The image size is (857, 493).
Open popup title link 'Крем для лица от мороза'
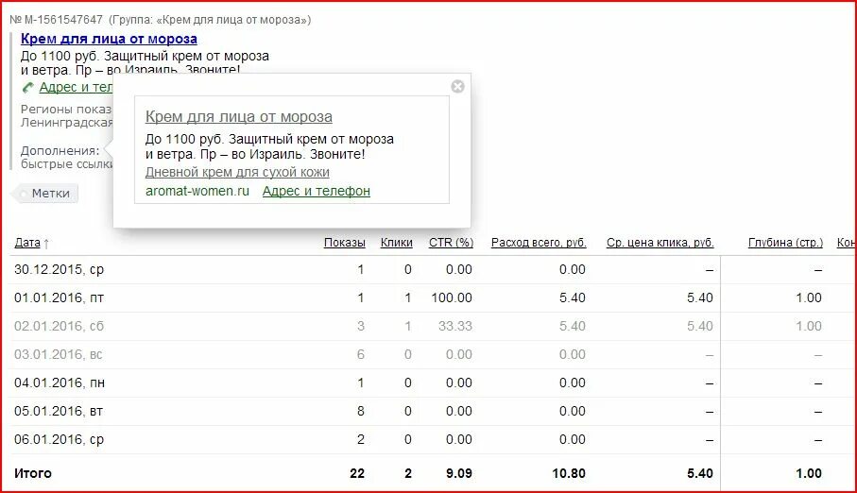239,116
